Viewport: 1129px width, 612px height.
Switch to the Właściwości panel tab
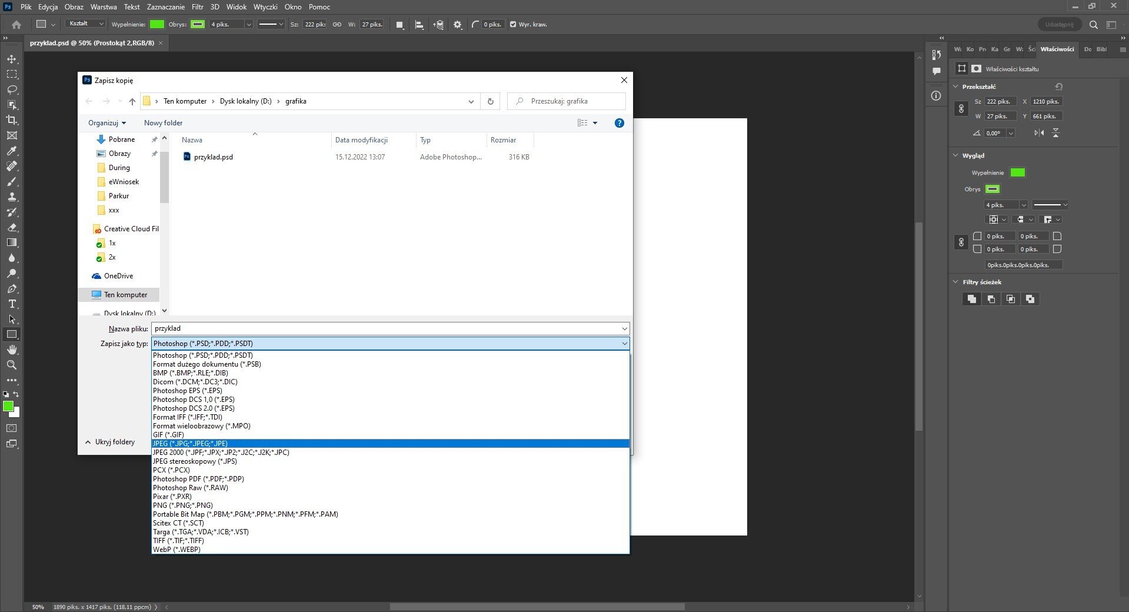pyautogui.click(x=1057, y=49)
